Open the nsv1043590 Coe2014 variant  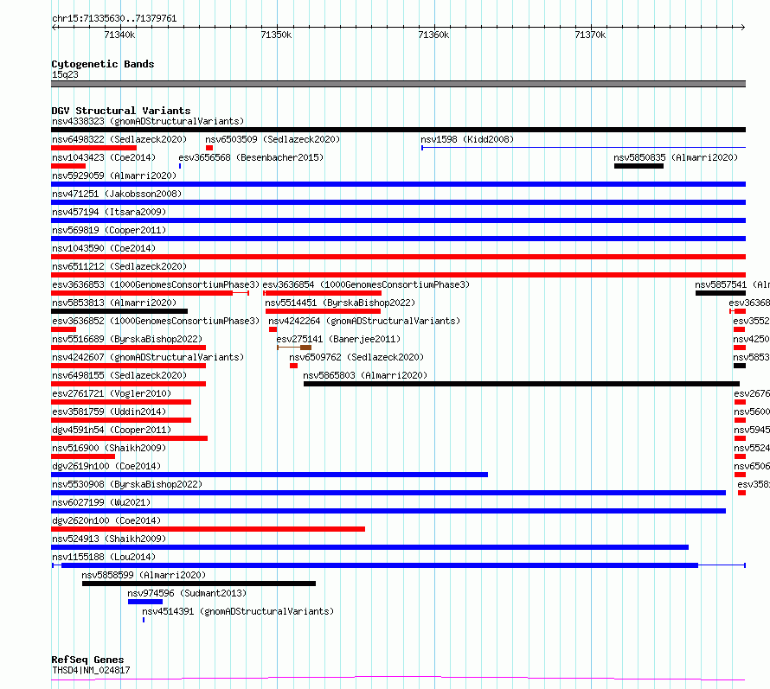coord(398,257)
